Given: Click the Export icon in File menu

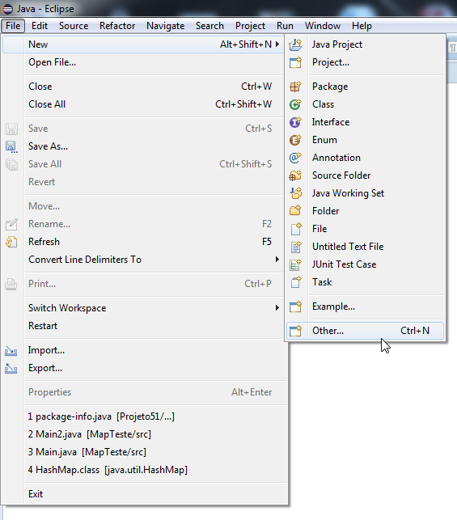Looking at the screenshot, I should [x=11, y=369].
